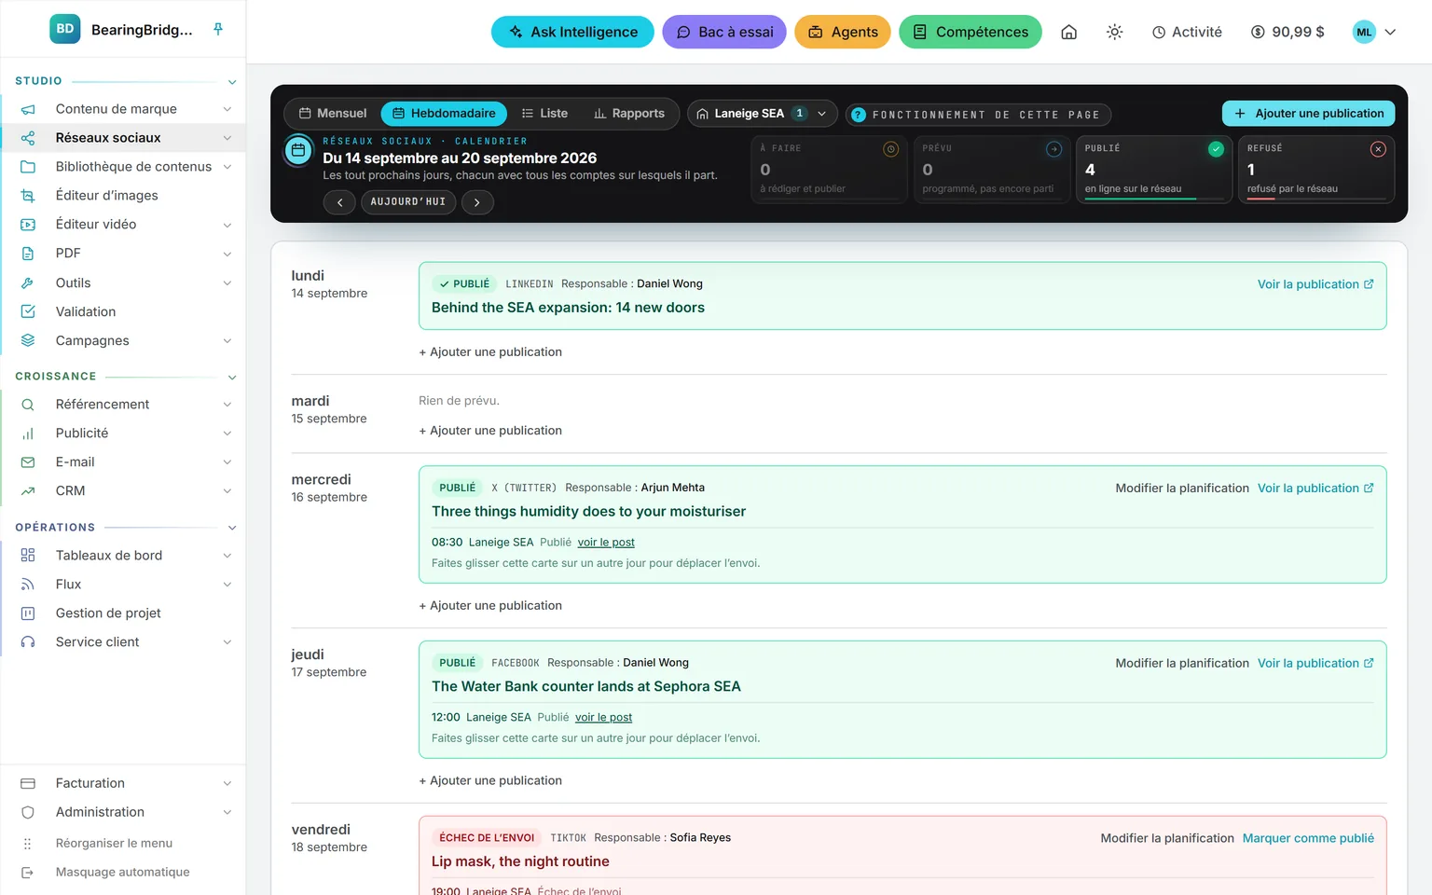Jump to today with the Aujourd'hui button

(408, 202)
